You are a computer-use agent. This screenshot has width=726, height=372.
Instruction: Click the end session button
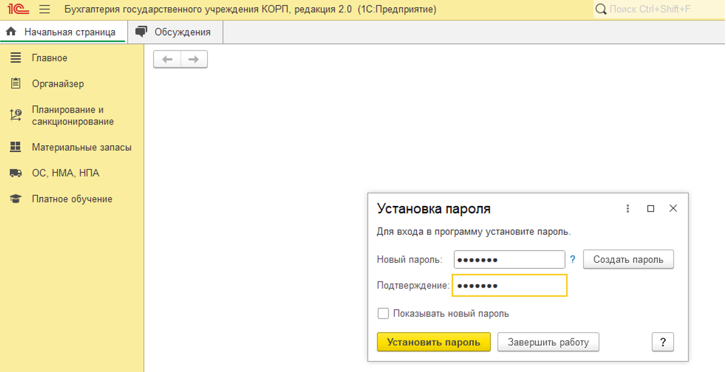click(x=548, y=342)
